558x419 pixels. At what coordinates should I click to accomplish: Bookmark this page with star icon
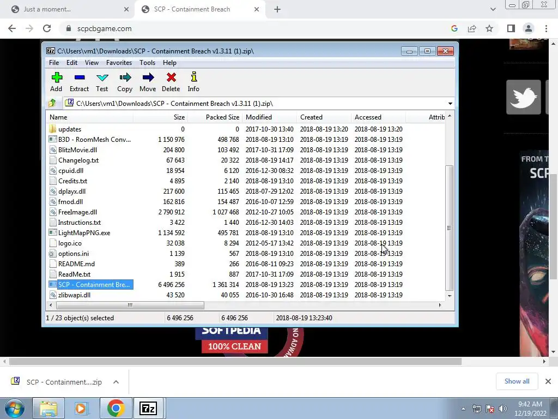[489, 28]
